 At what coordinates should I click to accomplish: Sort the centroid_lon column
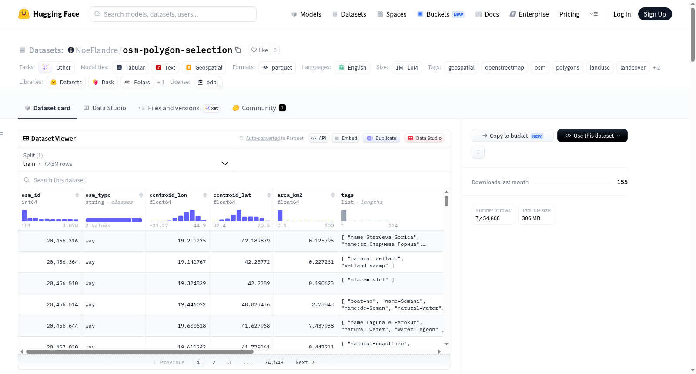(x=205, y=195)
